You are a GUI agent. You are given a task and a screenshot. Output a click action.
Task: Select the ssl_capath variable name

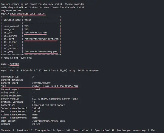coord(10,36)
